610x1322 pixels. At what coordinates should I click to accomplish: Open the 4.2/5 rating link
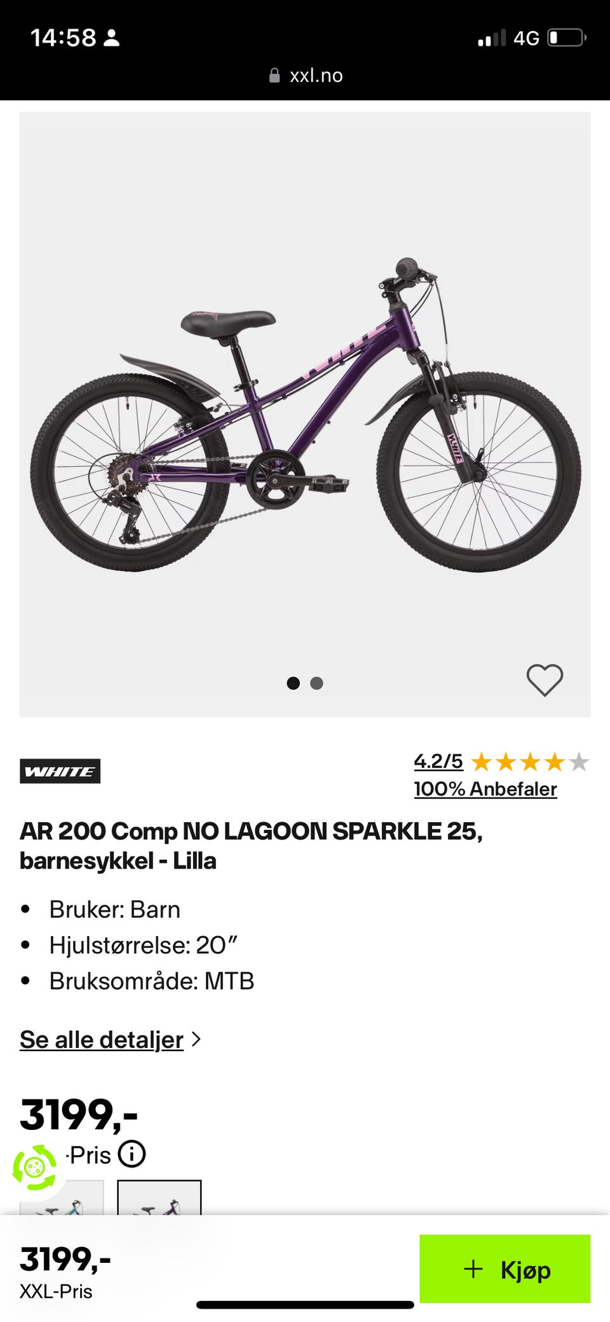(438, 761)
